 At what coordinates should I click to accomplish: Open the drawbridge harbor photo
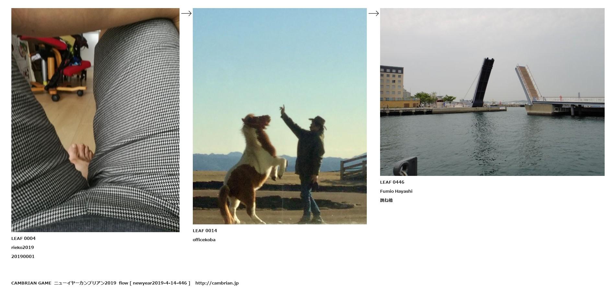pyautogui.click(x=492, y=92)
